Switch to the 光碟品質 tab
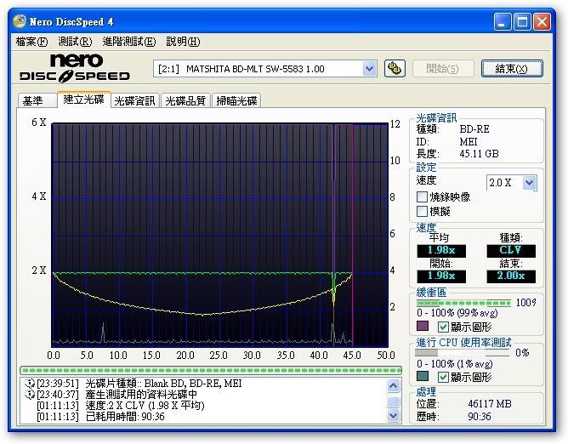568x444 pixels. [x=185, y=100]
